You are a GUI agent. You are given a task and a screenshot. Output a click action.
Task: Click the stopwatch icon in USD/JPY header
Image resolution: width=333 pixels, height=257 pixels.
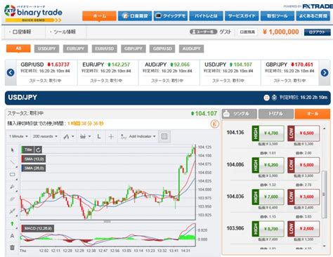pyautogui.click(x=274, y=98)
